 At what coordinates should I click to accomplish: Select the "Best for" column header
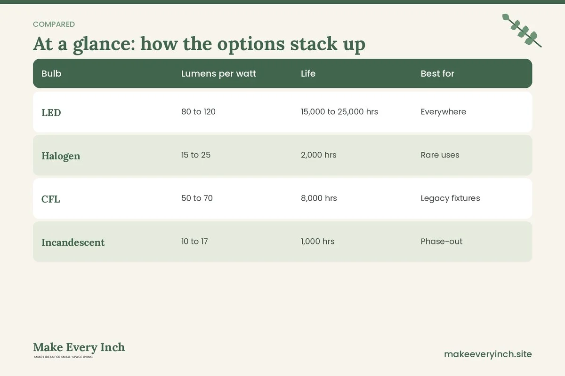coord(437,73)
